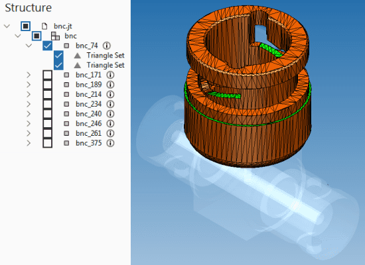Image resolution: width=365 pixels, height=265 pixels.
Task: Check the box for bnc_261
Action: (48, 133)
